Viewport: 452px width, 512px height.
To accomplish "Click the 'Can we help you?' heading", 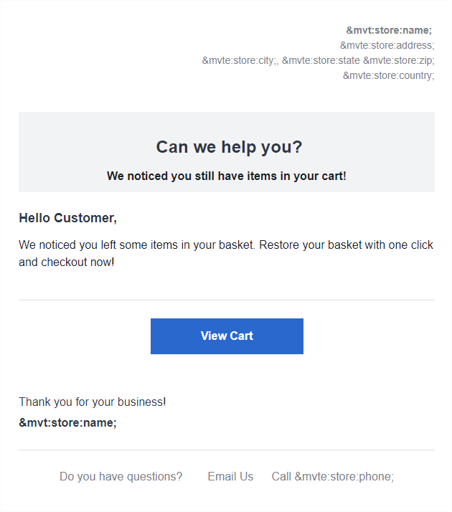I will (229, 147).
